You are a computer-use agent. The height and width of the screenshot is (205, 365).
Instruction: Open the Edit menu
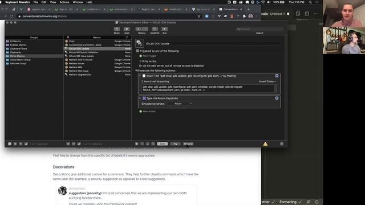coord(44,2)
